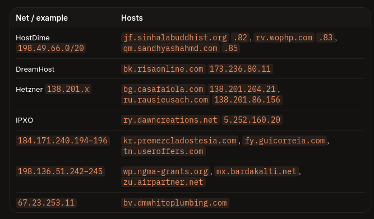Select the rv.wophp.com host entry
This screenshot has width=374, height=219.
coord(284,38)
